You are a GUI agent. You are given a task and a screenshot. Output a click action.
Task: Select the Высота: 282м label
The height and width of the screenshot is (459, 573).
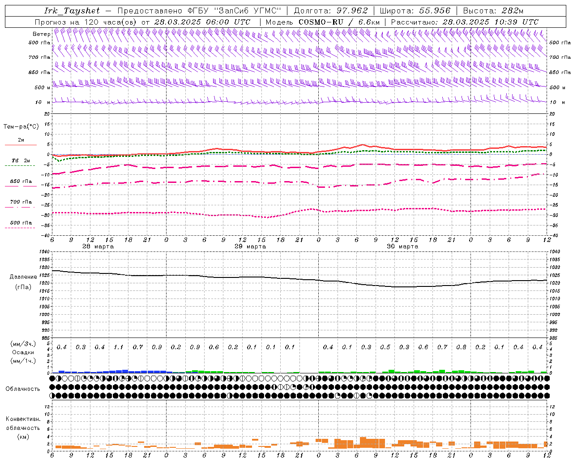(493, 11)
